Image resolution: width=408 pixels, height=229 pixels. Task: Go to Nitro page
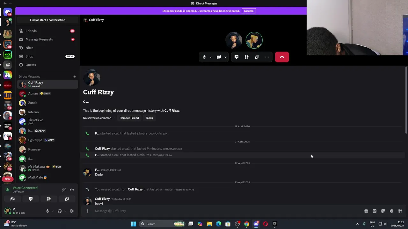pos(47,48)
